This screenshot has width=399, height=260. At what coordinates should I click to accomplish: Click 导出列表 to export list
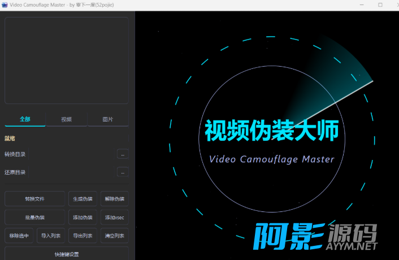tap(83, 235)
